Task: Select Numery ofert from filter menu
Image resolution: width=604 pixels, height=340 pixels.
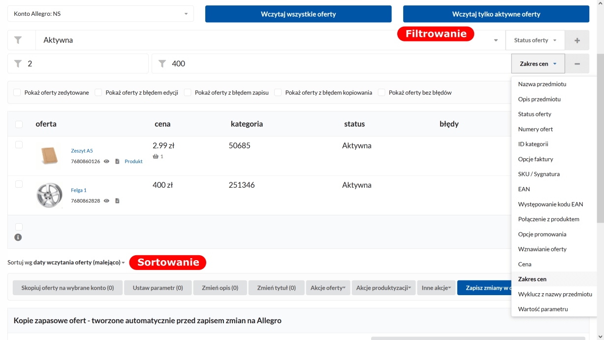Action: point(554,129)
